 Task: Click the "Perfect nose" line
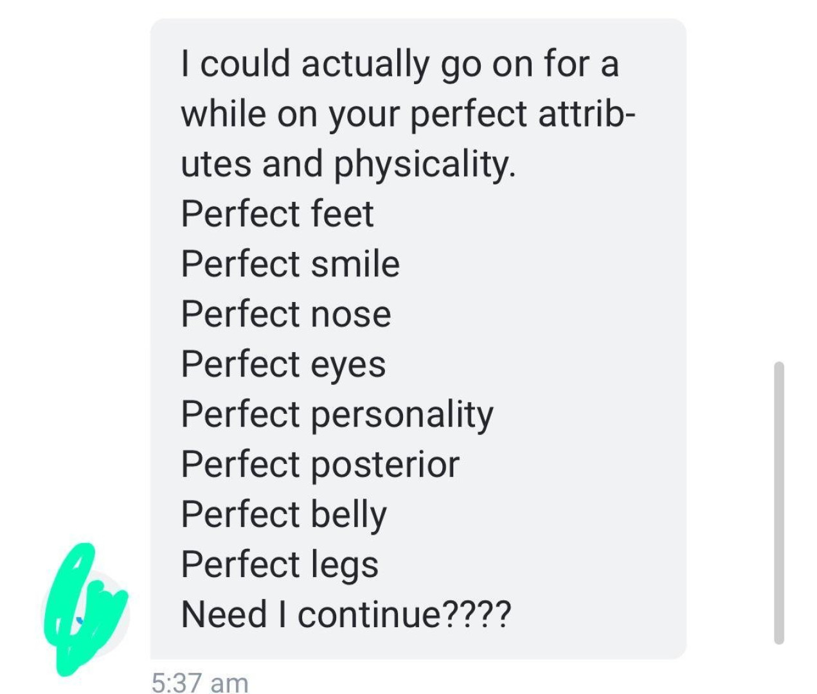point(286,314)
